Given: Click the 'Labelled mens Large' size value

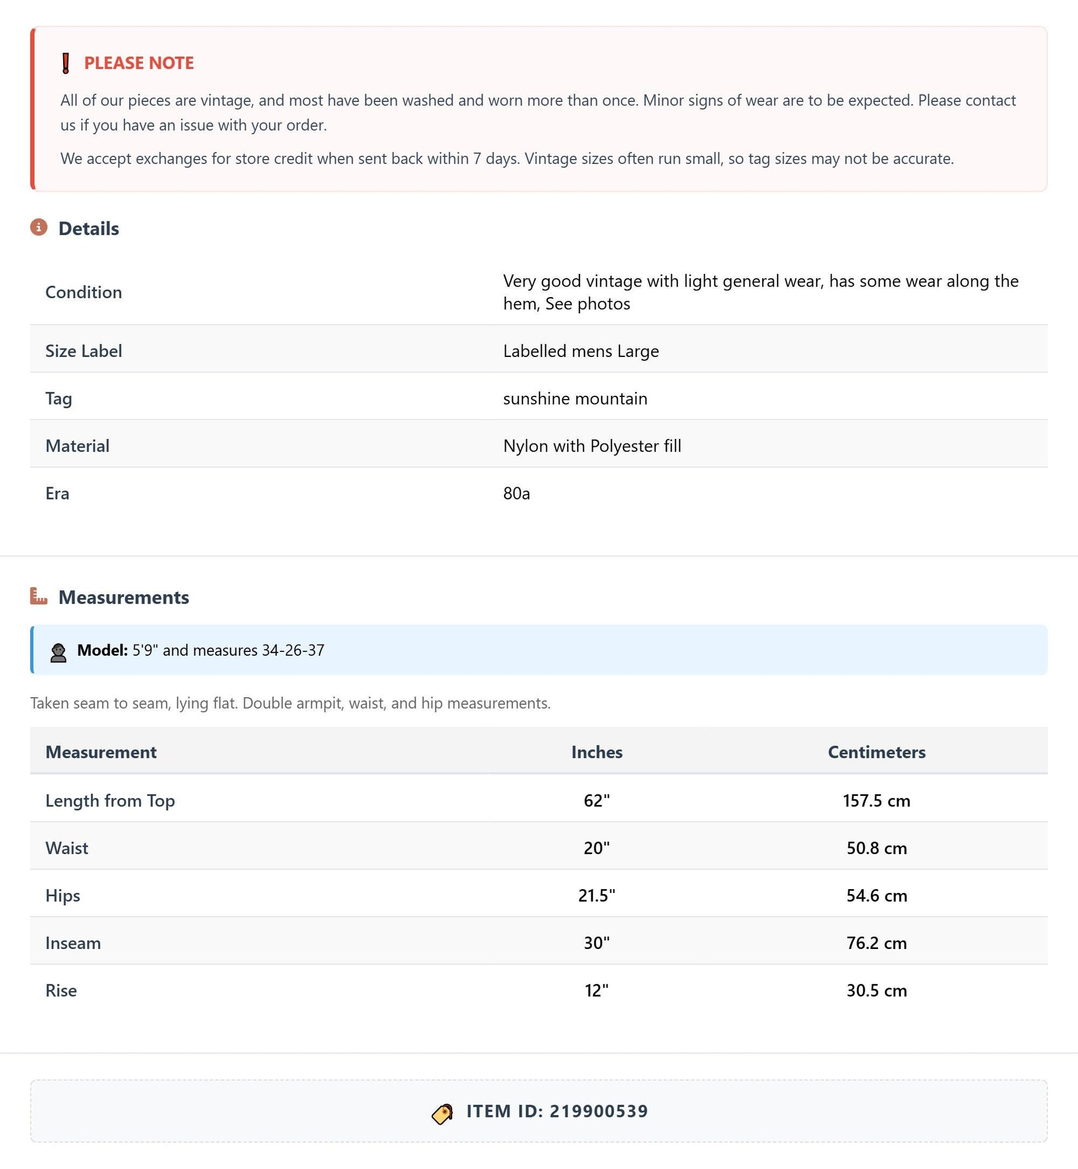Looking at the screenshot, I should [581, 351].
